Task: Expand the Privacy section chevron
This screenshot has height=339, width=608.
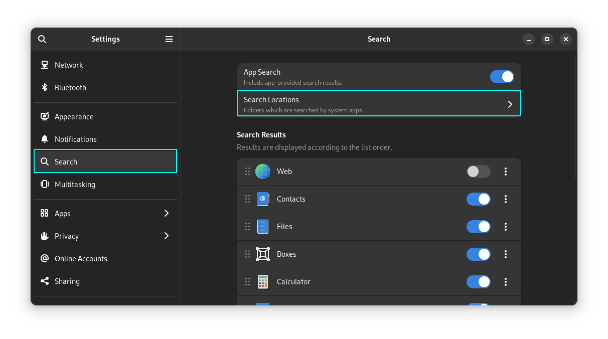Action: click(x=167, y=236)
